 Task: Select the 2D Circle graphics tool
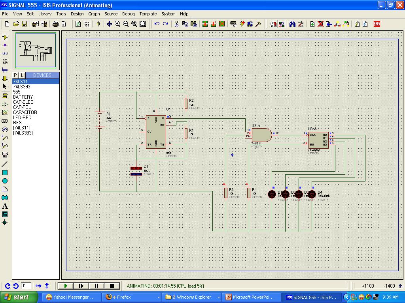[5, 181]
